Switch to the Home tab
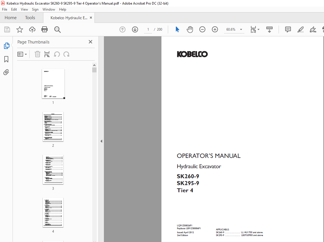This screenshot has width=324, height=242. [x=11, y=18]
